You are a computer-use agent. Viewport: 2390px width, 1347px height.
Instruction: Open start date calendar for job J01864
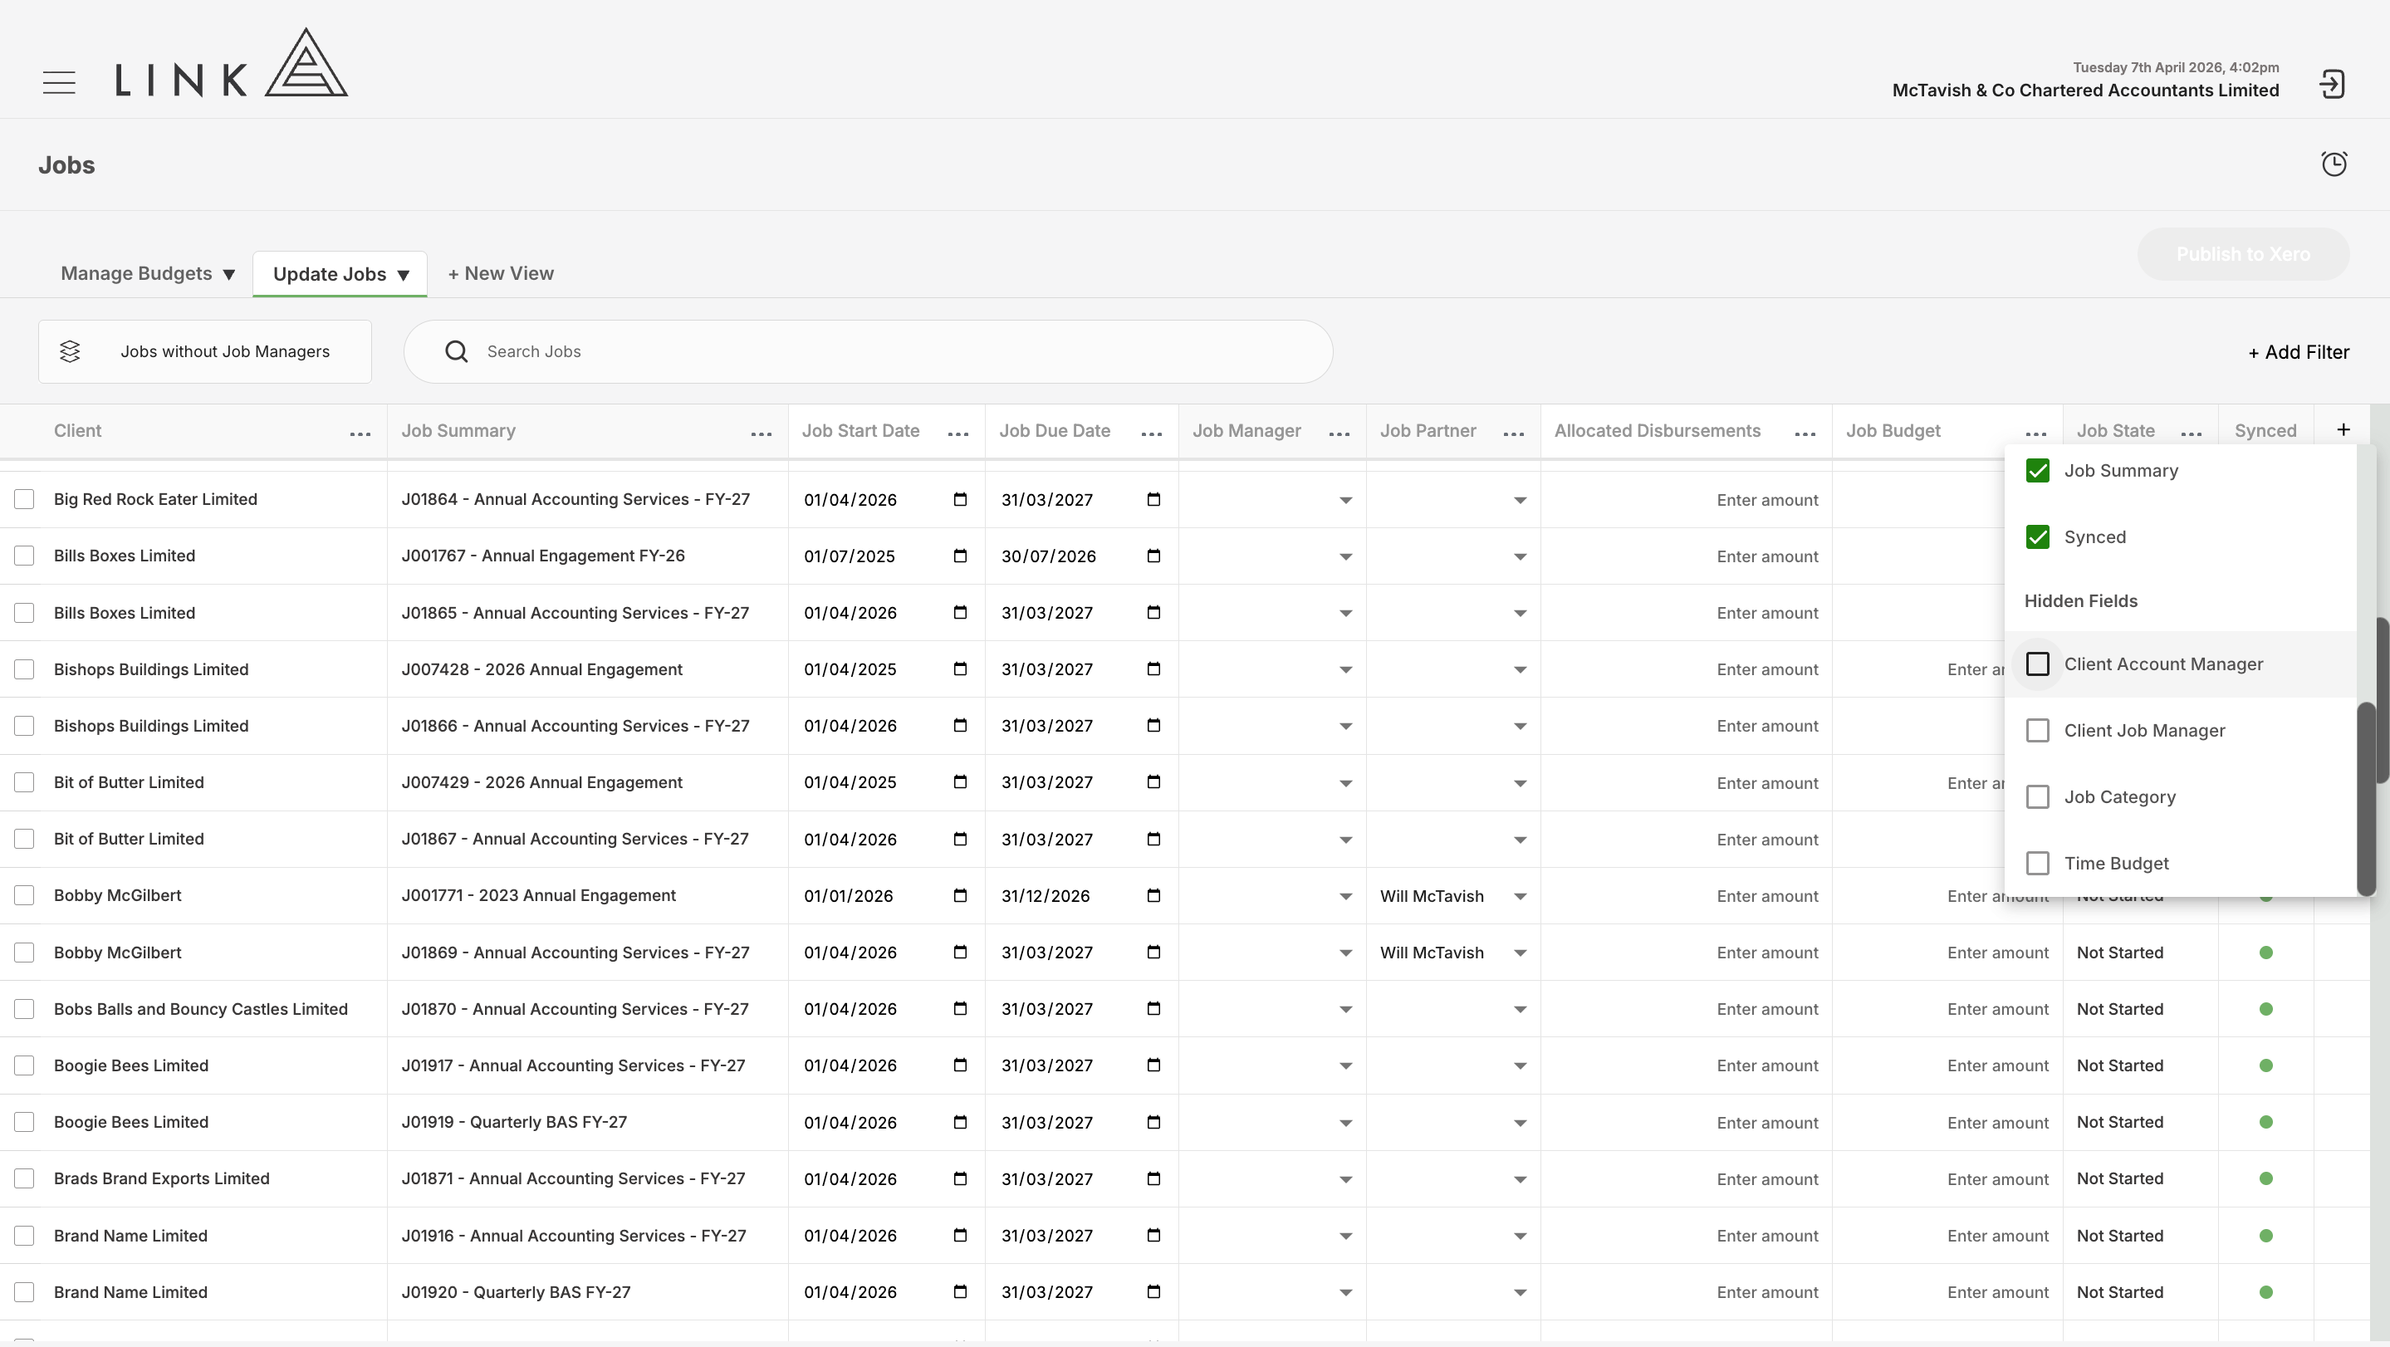click(x=960, y=499)
